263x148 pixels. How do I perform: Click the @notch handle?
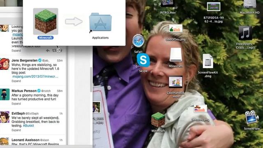[46, 91]
